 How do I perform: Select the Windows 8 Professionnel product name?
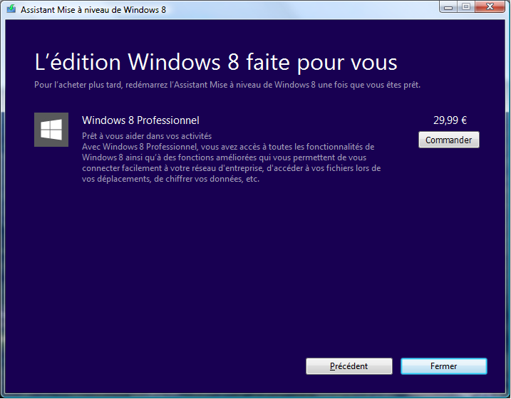[140, 120]
